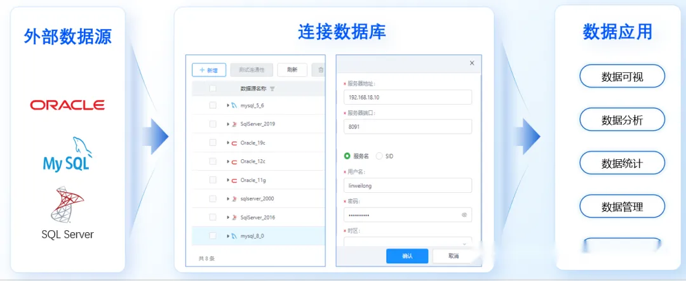The height and width of the screenshot is (281, 686).
Task: Check the Oracle_19c row checkbox
Action: [213, 143]
